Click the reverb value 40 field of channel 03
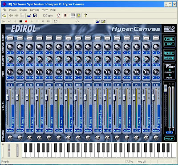 pyautogui.click(x=29, y=65)
